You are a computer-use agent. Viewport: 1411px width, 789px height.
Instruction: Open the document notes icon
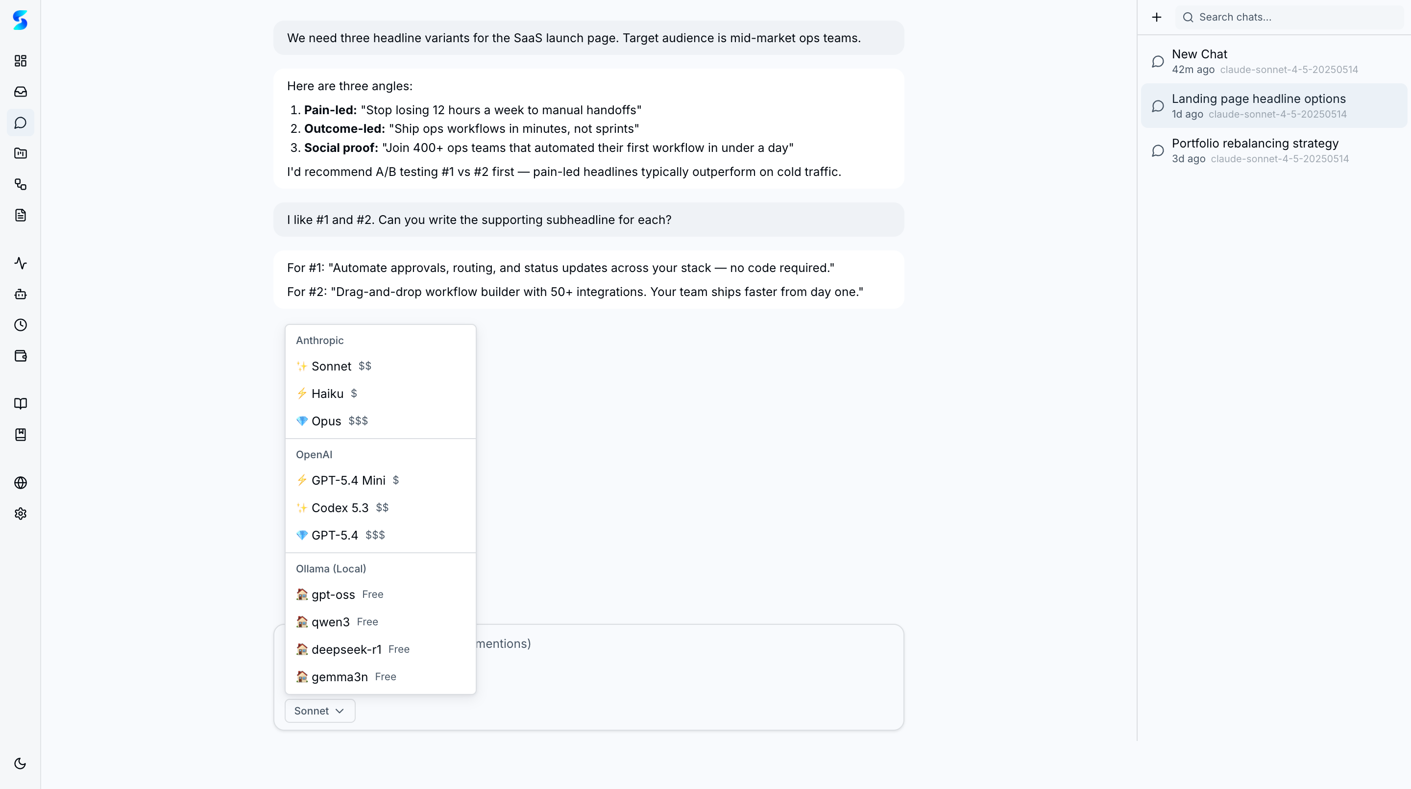(x=20, y=215)
